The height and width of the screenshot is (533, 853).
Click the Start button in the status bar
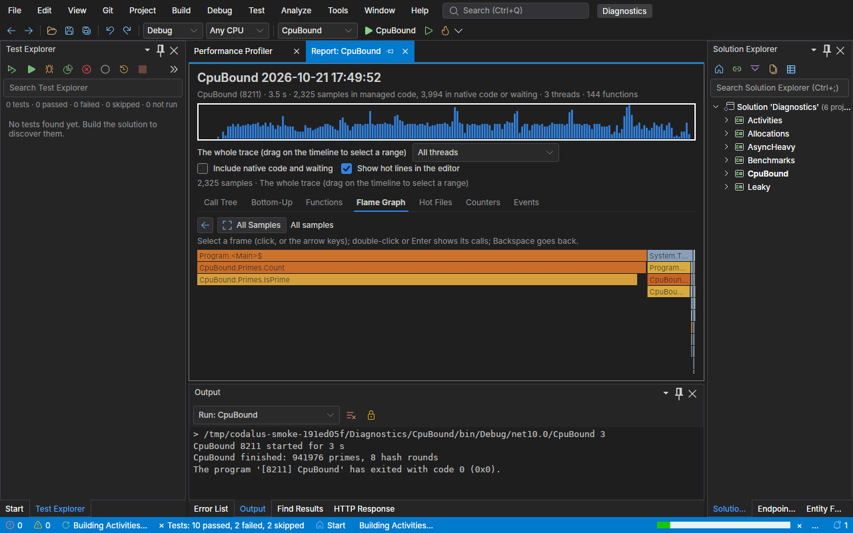point(331,526)
